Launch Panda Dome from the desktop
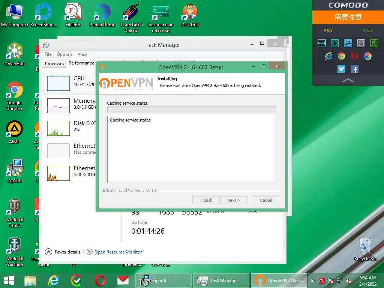 [102, 15]
